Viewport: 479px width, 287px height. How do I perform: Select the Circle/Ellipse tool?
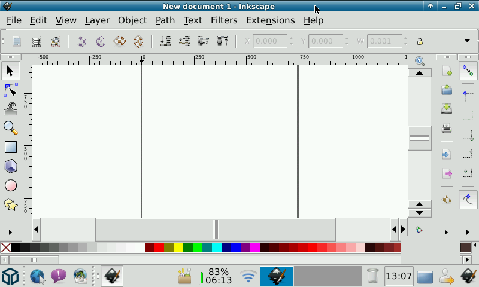[10, 185]
